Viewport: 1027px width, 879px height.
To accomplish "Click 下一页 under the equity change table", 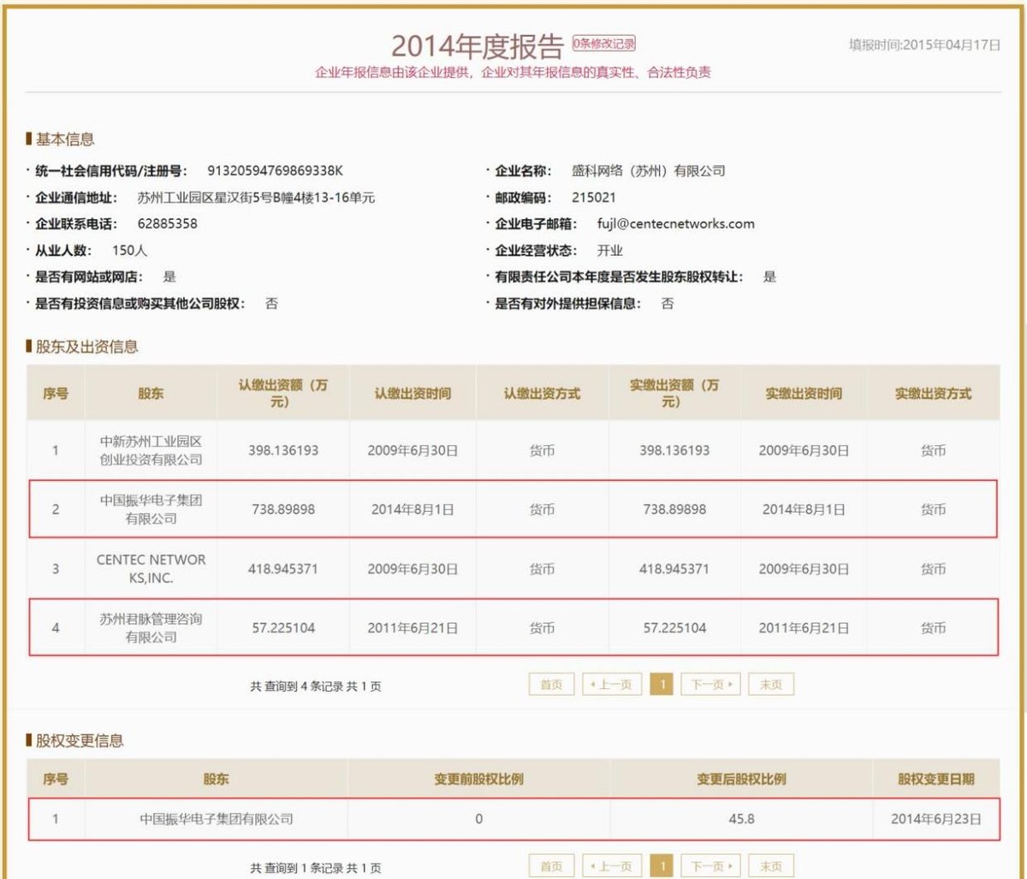I will 711,865.
